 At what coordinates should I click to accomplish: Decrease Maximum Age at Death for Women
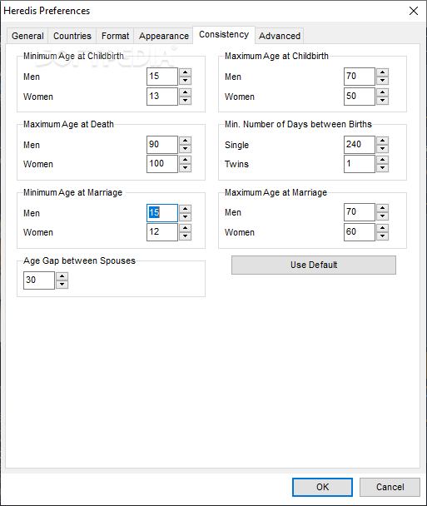[x=186, y=168]
